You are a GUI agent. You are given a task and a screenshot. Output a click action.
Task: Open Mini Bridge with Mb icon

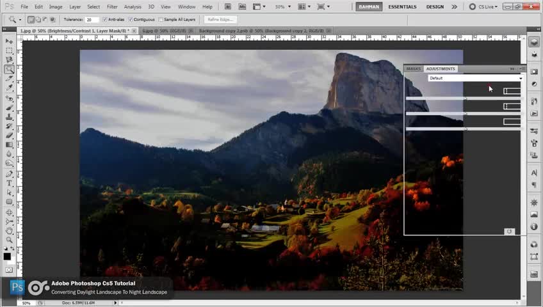click(x=242, y=6)
